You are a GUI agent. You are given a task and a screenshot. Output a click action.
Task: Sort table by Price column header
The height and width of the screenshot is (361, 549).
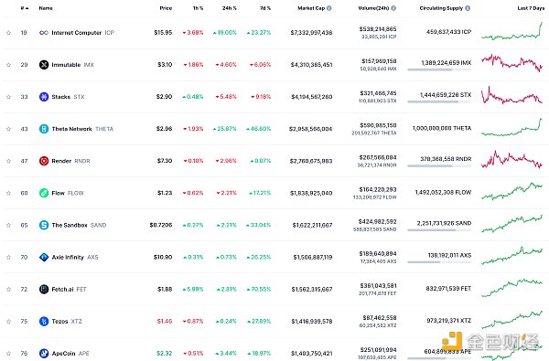(x=166, y=8)
